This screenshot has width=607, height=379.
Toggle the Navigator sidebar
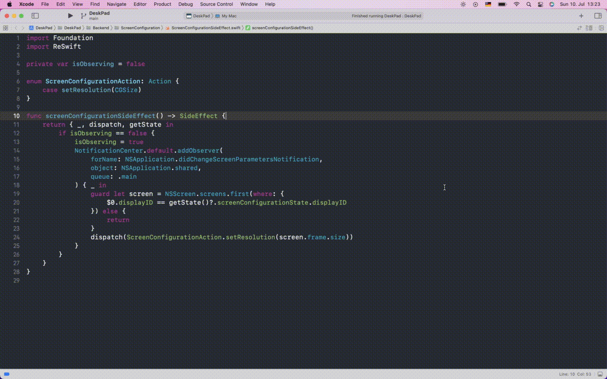[x=35, y=16]
